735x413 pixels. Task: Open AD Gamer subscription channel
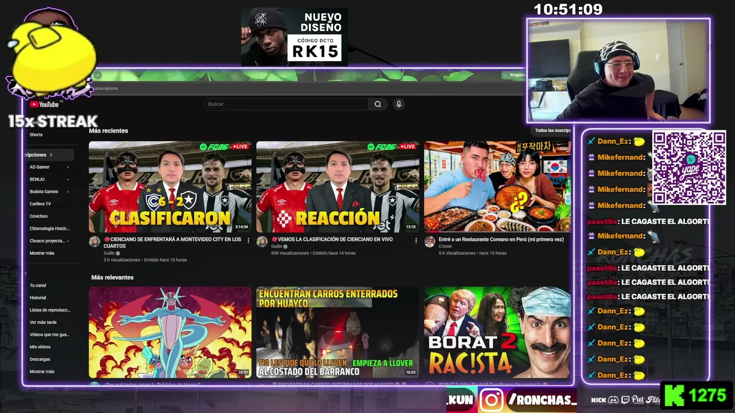[x=40, y=167]
